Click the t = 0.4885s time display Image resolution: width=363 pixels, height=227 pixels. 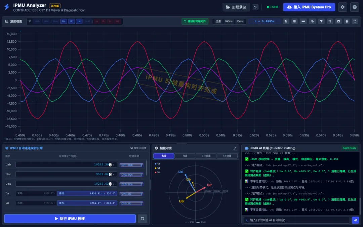(x=265, y=21)
